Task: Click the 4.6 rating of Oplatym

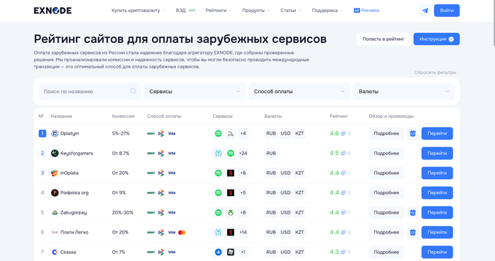Action: click(334, 133)
